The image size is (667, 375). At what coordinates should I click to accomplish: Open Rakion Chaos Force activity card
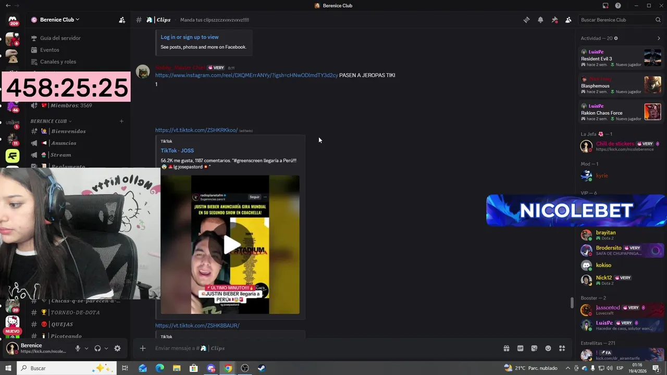621,112
